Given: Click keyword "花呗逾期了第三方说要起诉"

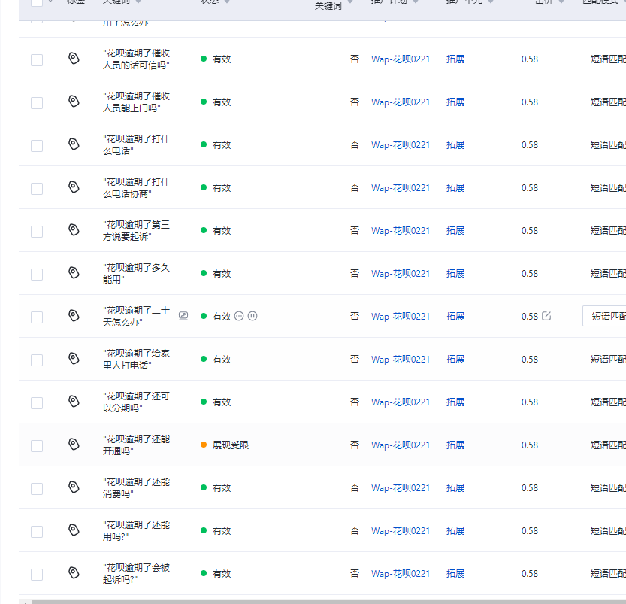Looking at the screenshot, I should [136, 230].
